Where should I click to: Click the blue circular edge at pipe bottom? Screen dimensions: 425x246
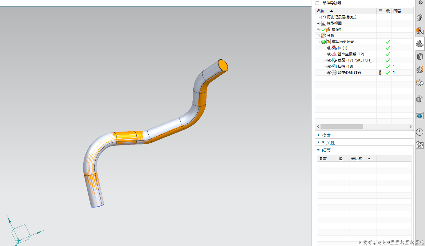tap(97, 206)
